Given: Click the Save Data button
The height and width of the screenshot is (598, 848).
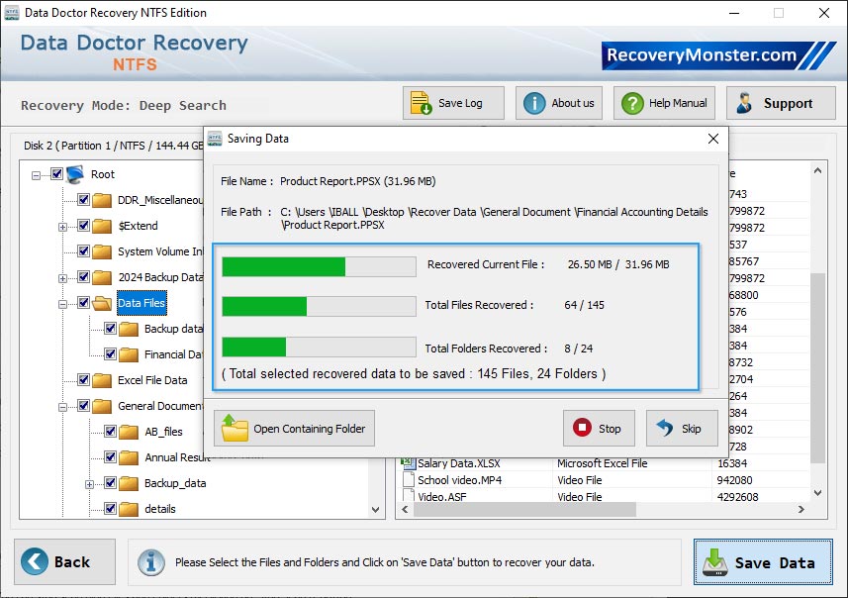Looking at the screenshot, I should [x=762, y=562].
